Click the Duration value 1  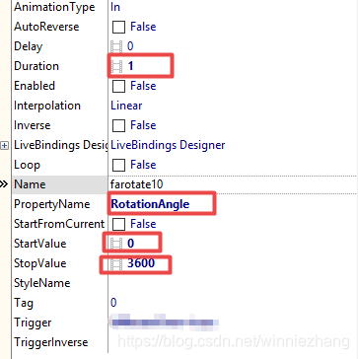[130, 66]
